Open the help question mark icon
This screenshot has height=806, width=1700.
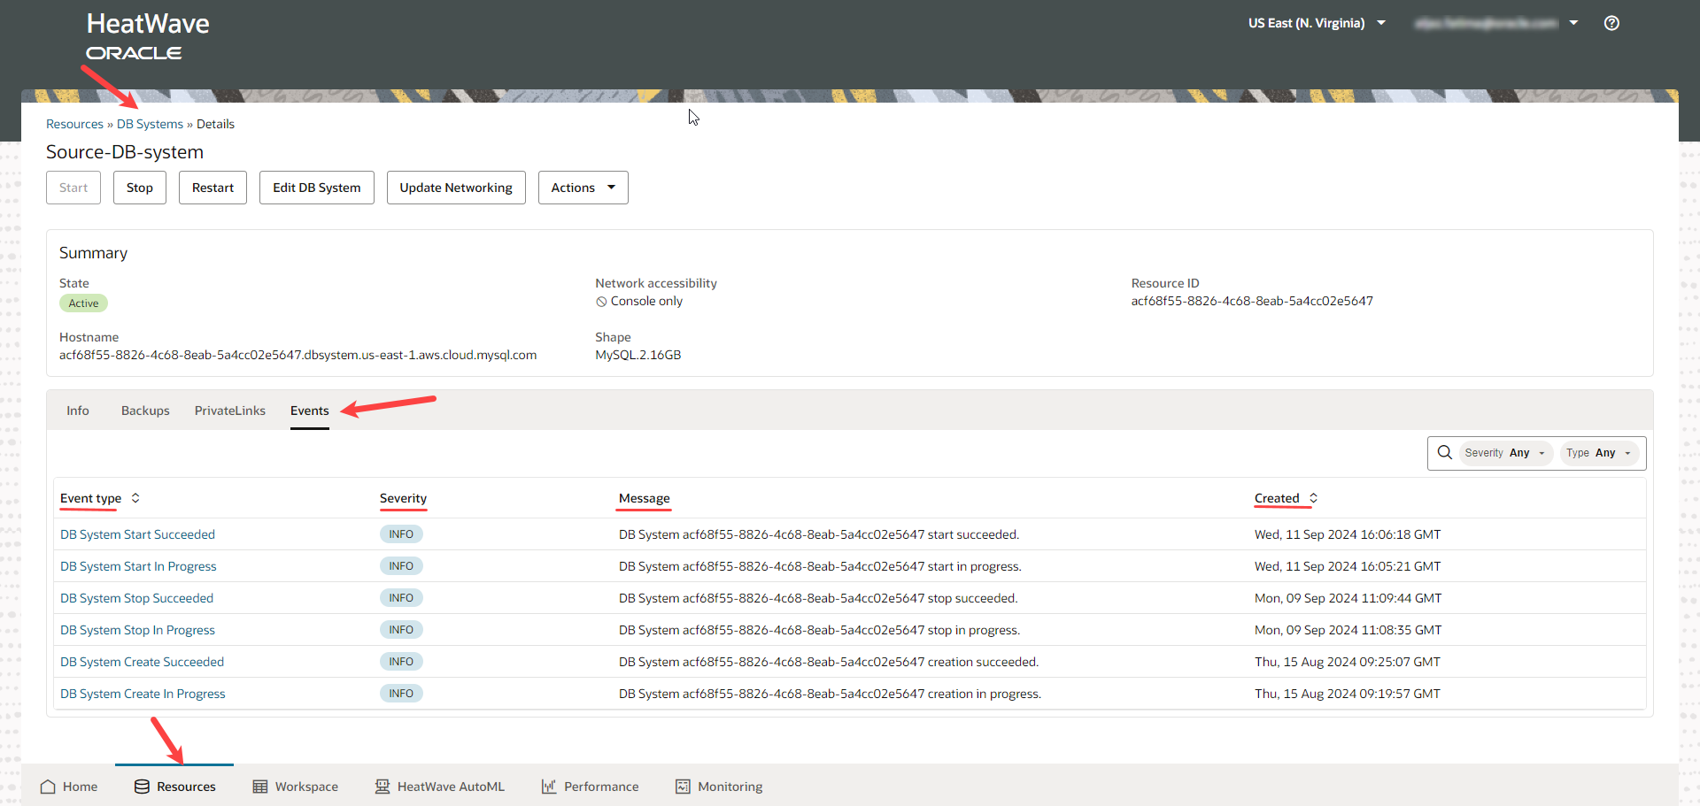point(1611,23)
